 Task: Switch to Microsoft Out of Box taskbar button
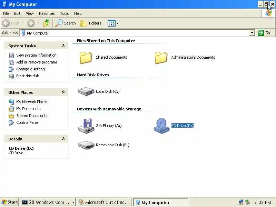(x=104, y=203)
